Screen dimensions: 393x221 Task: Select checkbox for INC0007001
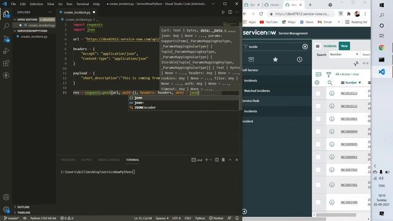[x=318, y=185]
